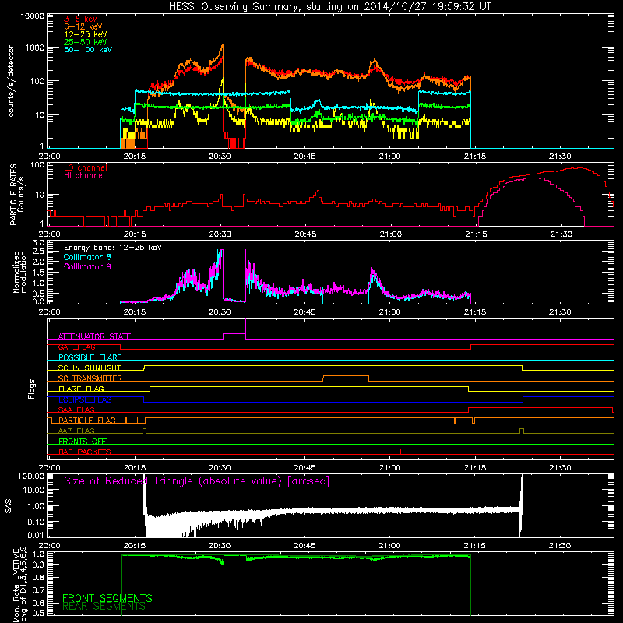Screen dimensions: 623x623
Task: Click the '20:30' tick under counts panel
Action: pyautogui.click(x=220, y=157)
